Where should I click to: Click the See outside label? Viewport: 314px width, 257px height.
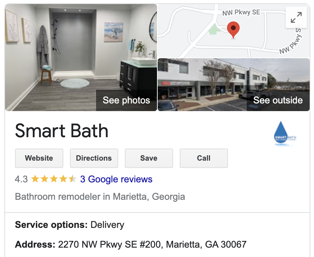(278, 100)
